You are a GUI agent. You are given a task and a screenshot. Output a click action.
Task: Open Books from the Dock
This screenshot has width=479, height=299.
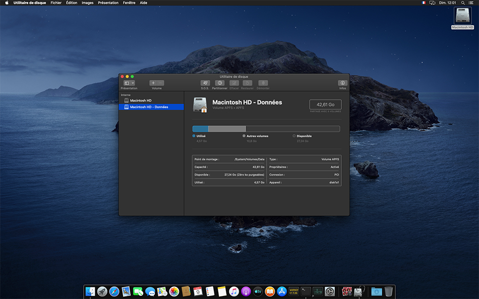[x=270, y=291]
